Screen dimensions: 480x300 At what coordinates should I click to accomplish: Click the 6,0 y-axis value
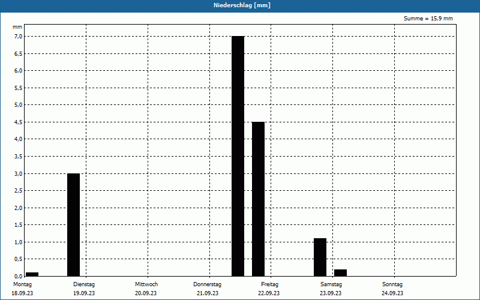(x=19, y=71)
